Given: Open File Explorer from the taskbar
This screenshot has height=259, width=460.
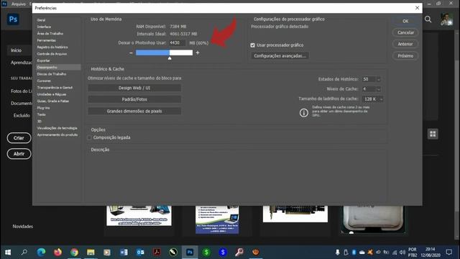Looking at the screenshot, I should pos(91,253).
